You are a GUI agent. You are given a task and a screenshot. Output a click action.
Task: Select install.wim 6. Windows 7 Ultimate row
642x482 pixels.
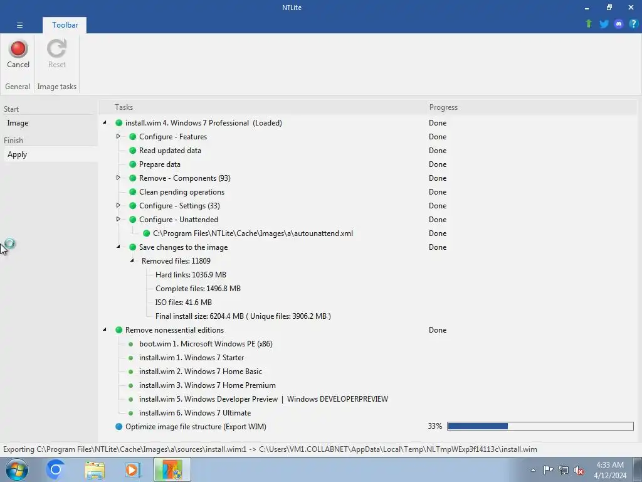195,413
